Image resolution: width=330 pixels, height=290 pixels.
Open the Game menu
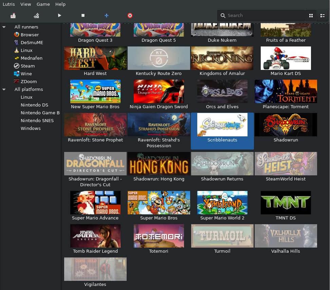coord(43,4)
